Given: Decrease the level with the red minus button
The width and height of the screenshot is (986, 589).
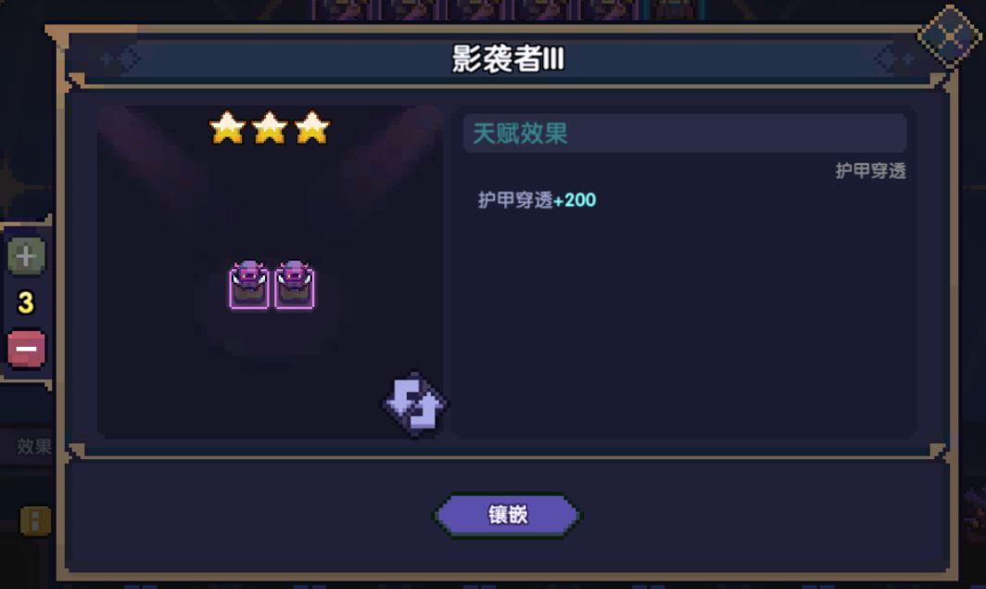Looking at the screenshot, I should pyautogui.click(x=26, y=348).
